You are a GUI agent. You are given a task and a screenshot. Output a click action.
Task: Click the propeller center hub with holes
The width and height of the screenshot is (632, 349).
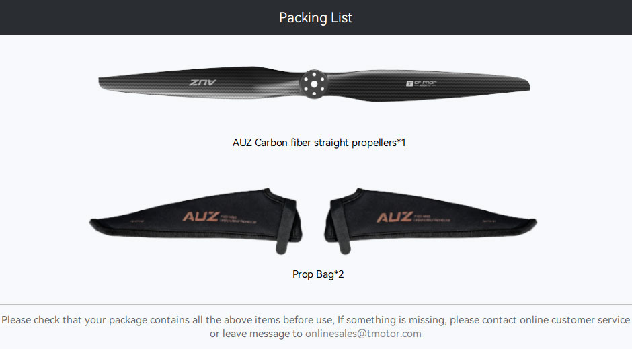point(313,84)
